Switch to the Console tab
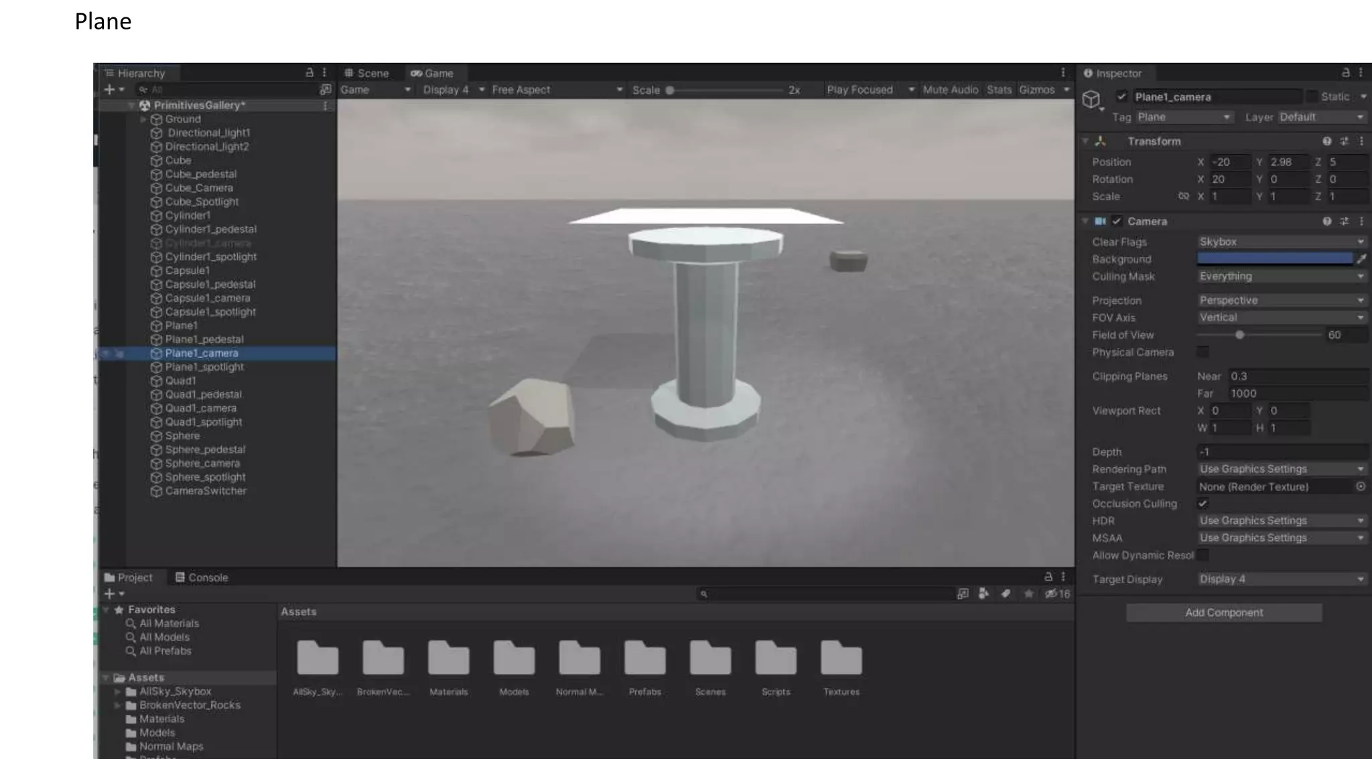This screenshot has height=771, width=1372. pyautogui.click(x=202, y=578)
